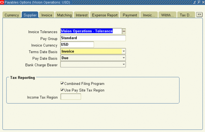Screen dimensions: 205x132
Task: Close the Payables Options window
Action: point(203,2)
